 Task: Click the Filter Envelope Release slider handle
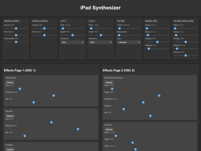coord(177,49)
